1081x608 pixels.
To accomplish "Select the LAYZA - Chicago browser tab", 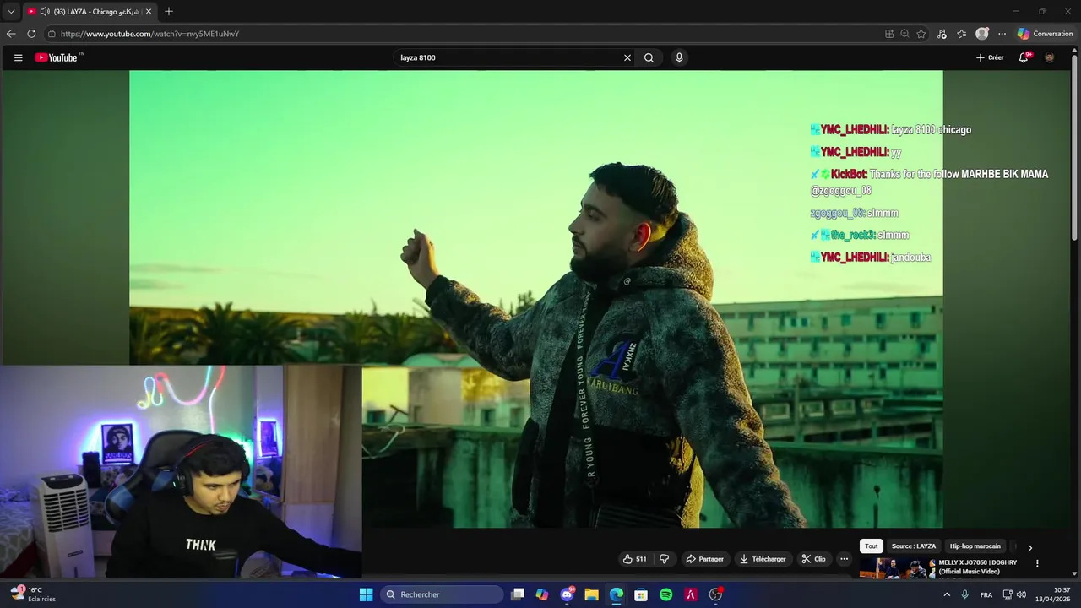I will coord(90,12).
